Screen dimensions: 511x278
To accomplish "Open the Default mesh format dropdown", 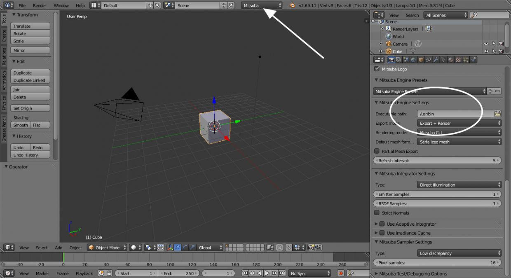I will (x=459, y=142).
